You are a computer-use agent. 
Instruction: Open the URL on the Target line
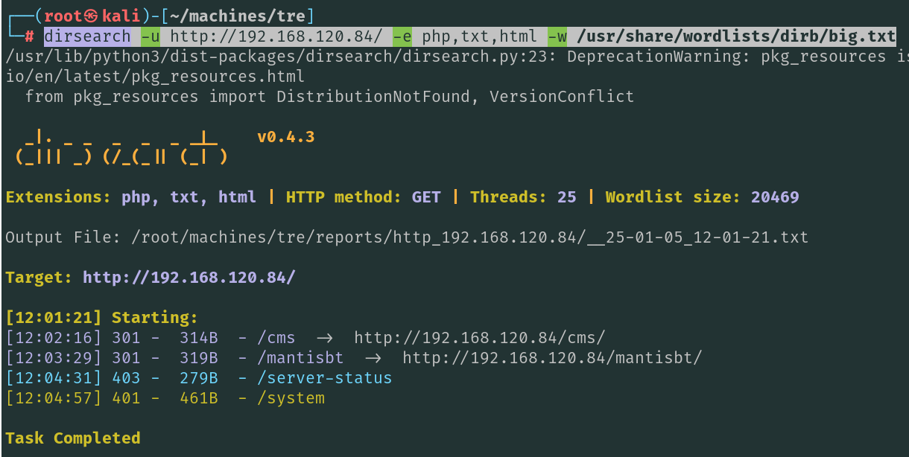(189, 278)
